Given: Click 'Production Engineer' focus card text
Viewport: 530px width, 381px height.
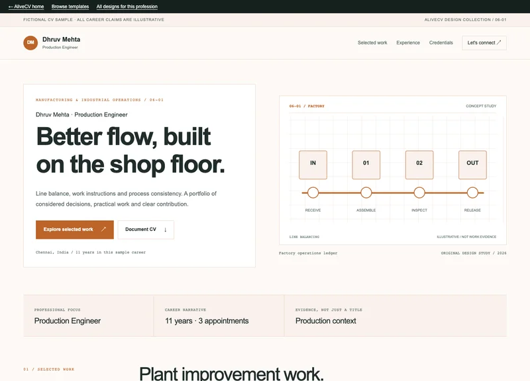Looking at the screenshot, I should tap(68, 321).
